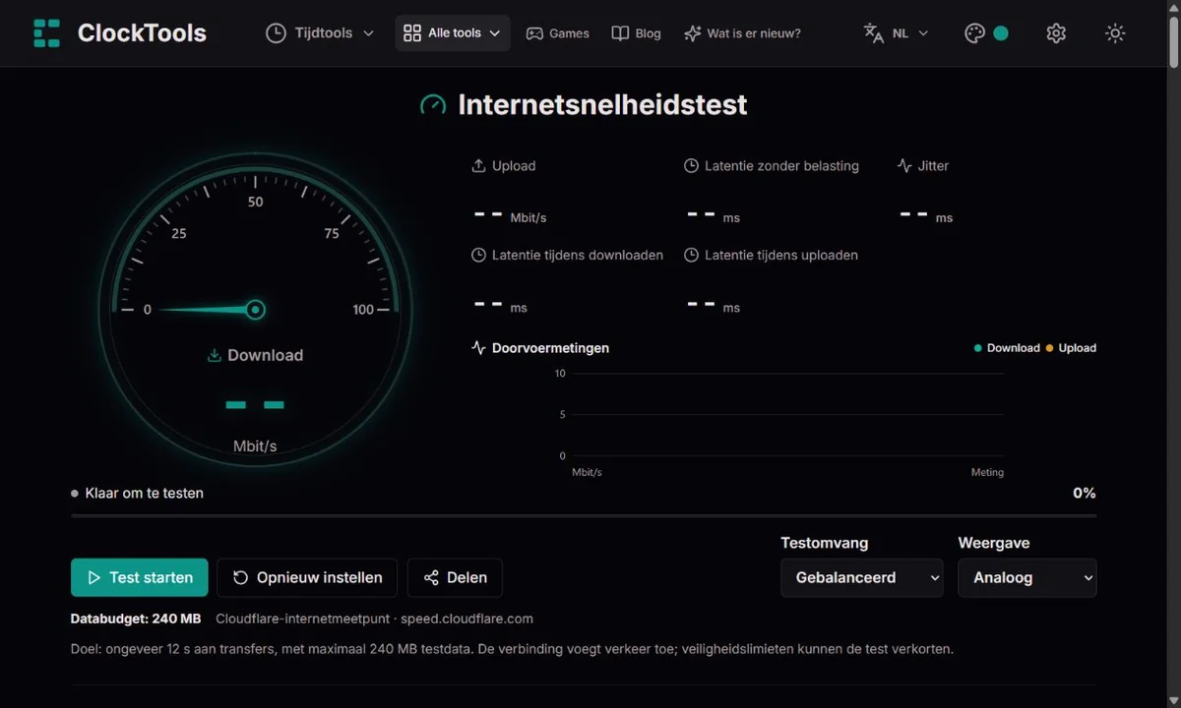The image size is (1181, 708).
Task: Open the color theme palette icon
Action: tap(974, 33)
